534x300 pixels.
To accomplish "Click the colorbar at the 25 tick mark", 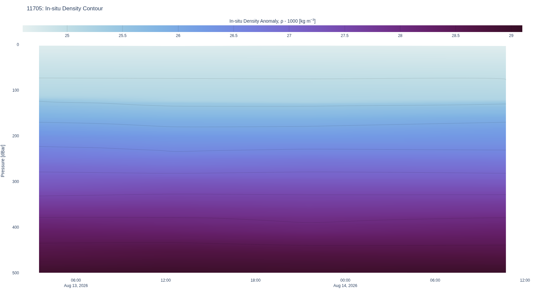I will (67, 29).
